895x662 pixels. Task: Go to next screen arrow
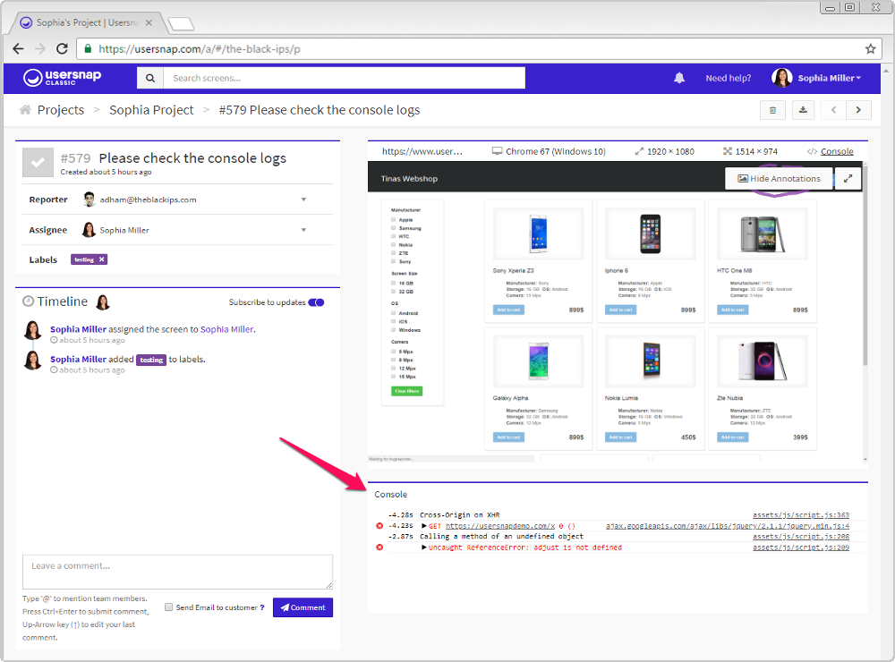pos(858,110)
